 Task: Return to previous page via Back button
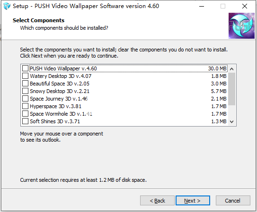click(x=157, y=200)
